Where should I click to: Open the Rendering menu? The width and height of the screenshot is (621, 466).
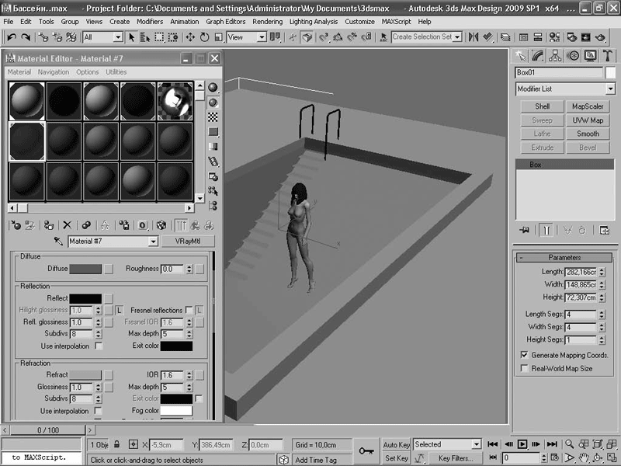[267, 22]
